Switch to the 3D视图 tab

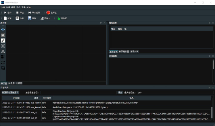point(11,83)
